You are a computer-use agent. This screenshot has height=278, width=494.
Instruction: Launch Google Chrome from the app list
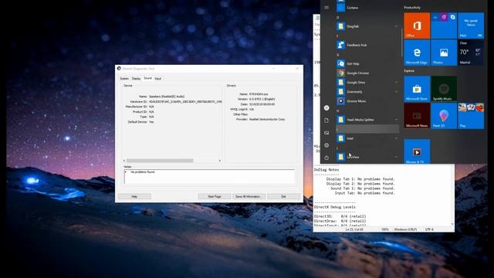[367, 73]
